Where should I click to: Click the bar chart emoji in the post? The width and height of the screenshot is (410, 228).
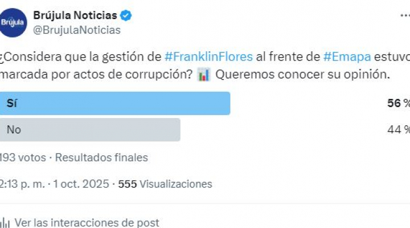coord(204,75)
